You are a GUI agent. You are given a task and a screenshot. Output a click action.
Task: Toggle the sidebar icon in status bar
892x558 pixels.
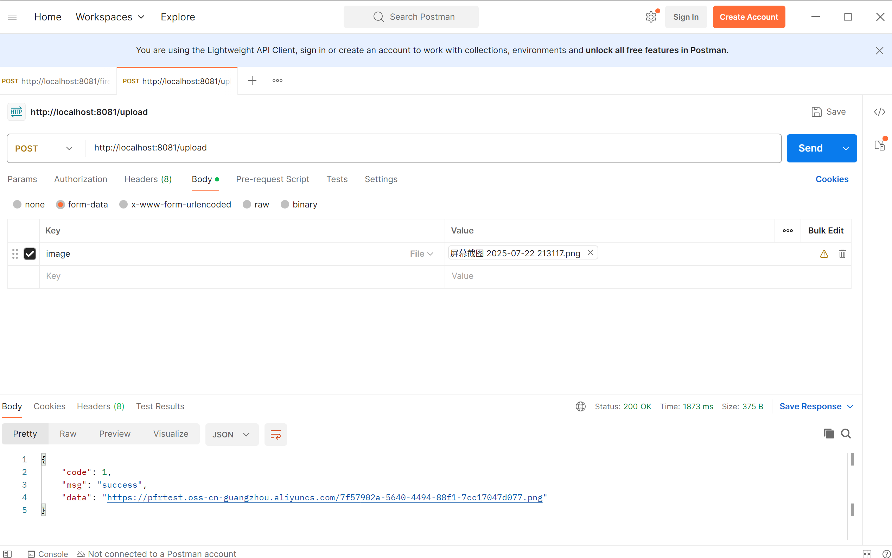coord(7,553)
